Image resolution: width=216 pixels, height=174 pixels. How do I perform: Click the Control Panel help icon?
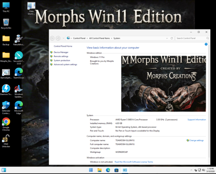click(x=206, y=44)
